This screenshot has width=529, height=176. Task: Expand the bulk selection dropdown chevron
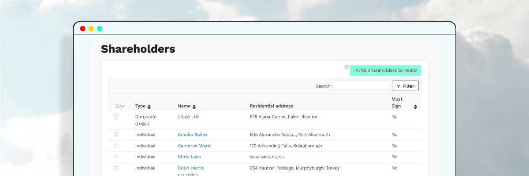123,106
